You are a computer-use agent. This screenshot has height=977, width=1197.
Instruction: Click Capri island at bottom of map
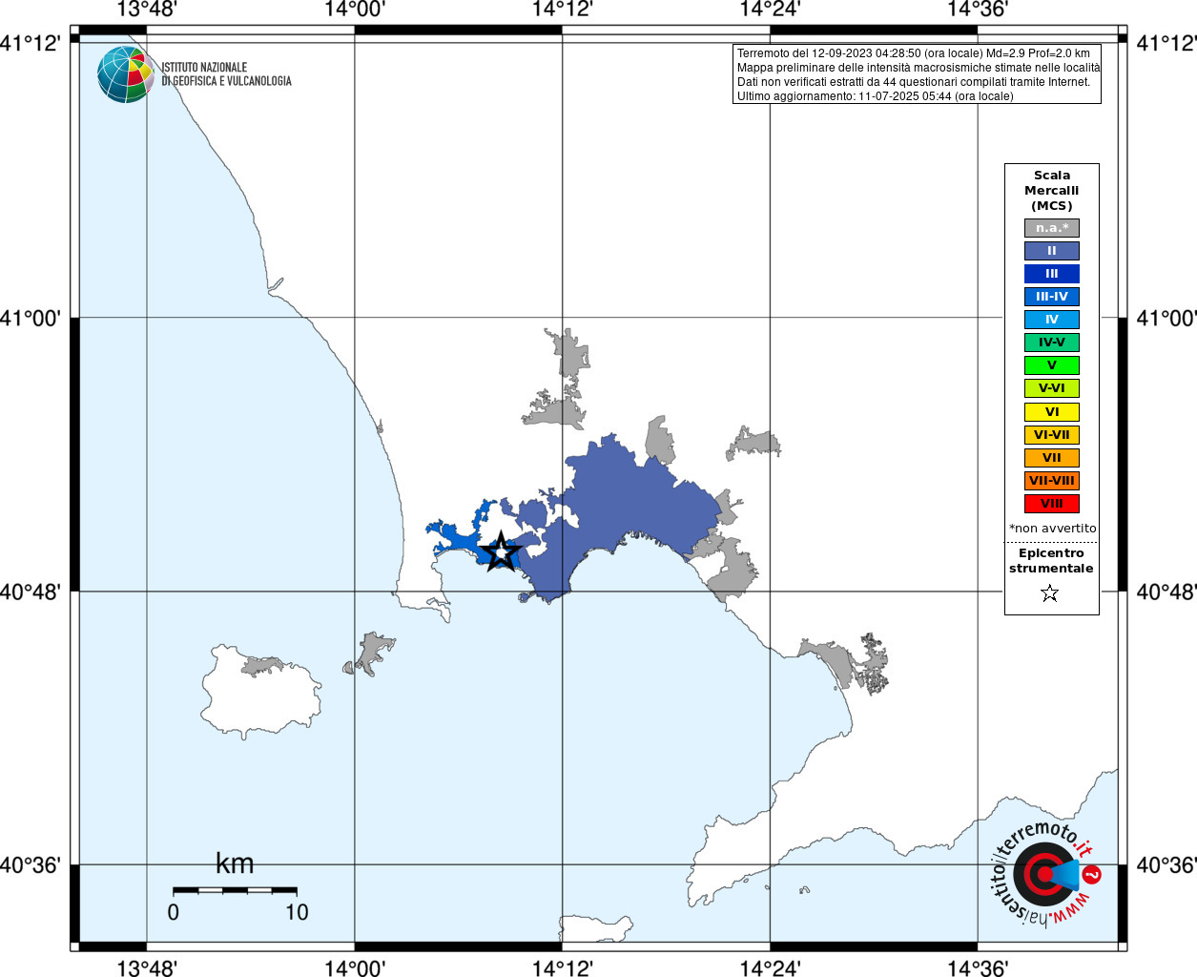coord(596,927)
